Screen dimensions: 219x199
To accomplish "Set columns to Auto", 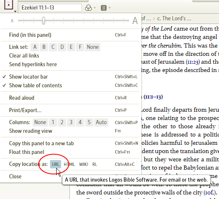I will coord(101,122).
